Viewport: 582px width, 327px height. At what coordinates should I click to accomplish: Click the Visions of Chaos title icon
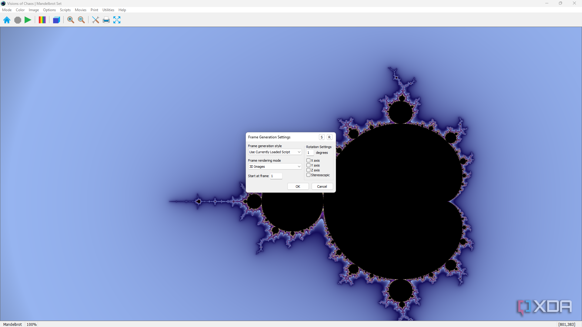pyautogui.click(x=3, y=3)
